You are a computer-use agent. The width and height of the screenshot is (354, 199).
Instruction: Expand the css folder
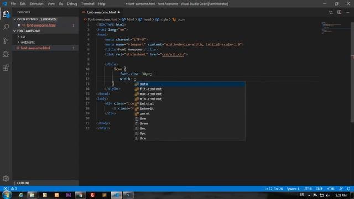45,36
